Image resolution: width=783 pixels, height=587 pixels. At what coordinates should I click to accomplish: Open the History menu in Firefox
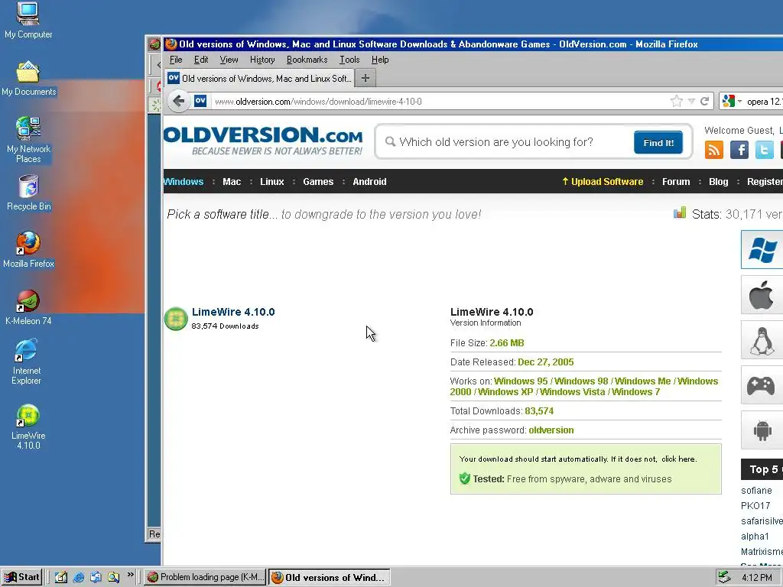coord(262,60)
